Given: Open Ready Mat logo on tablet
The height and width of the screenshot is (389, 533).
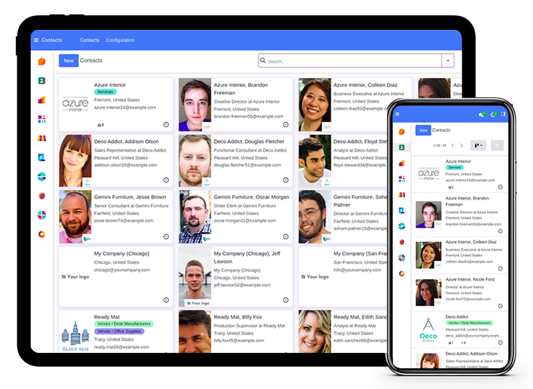Looking at the screenshot, I should [x=75, y=336].
